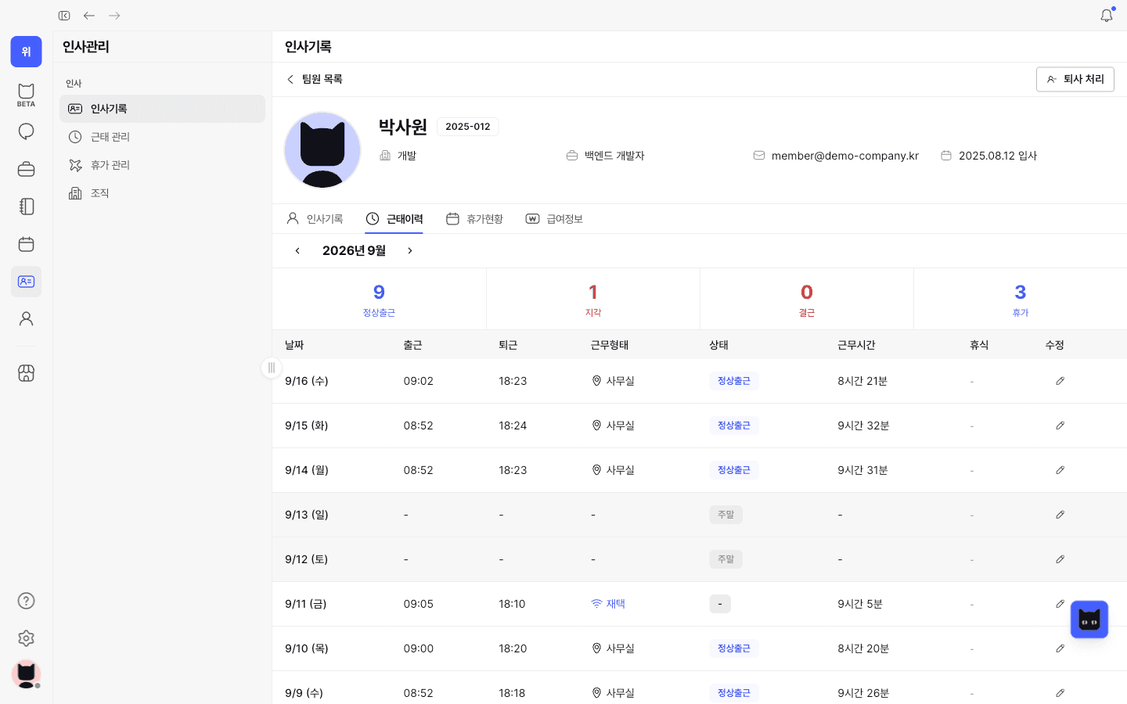Click the sidebar resize handle

tap(272, 368)
